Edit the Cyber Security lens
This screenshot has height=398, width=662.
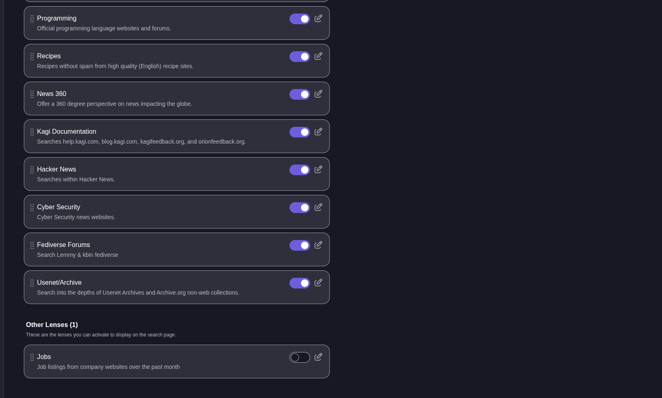318,207
